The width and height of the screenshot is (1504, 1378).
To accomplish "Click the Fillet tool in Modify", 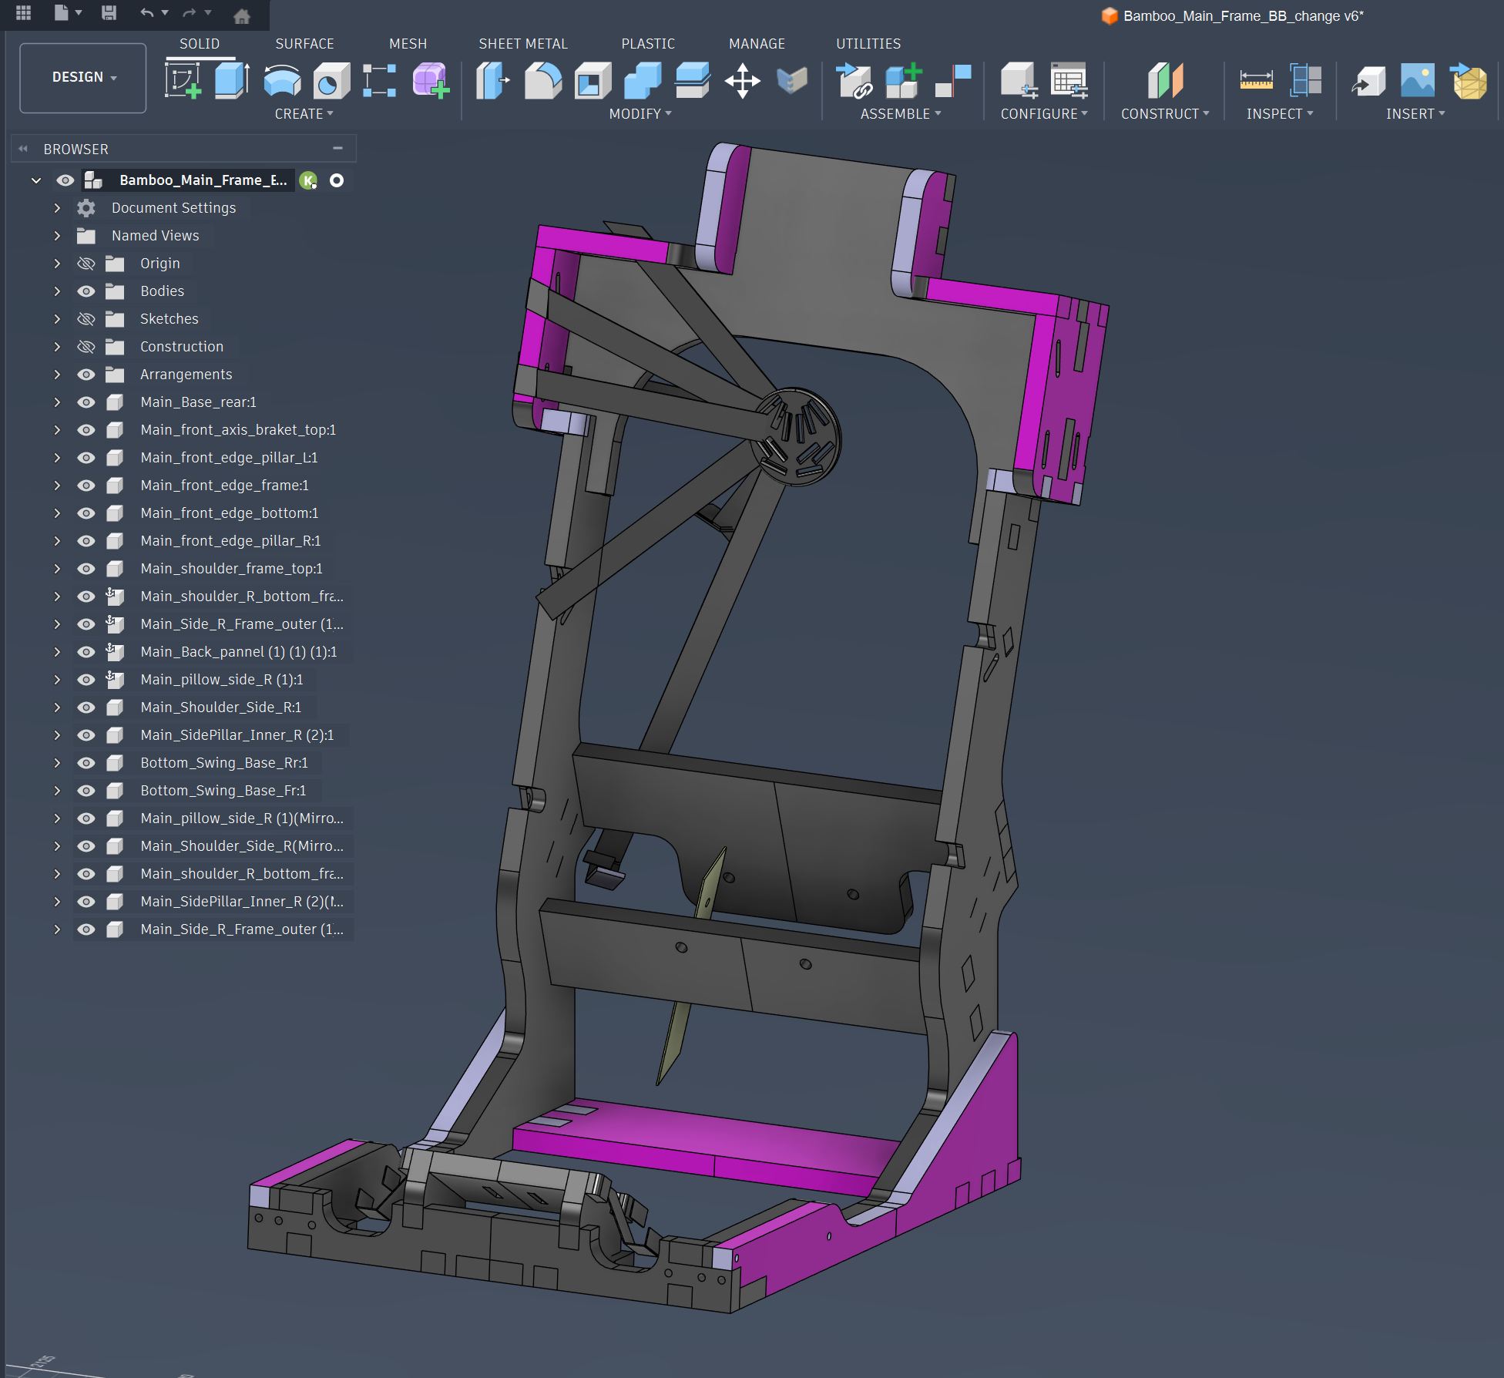I will tap(542, 81).
